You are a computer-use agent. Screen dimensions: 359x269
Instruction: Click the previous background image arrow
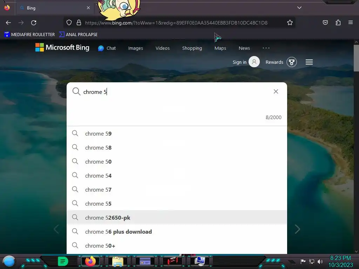pyautogui.click(x=56, y=229)
